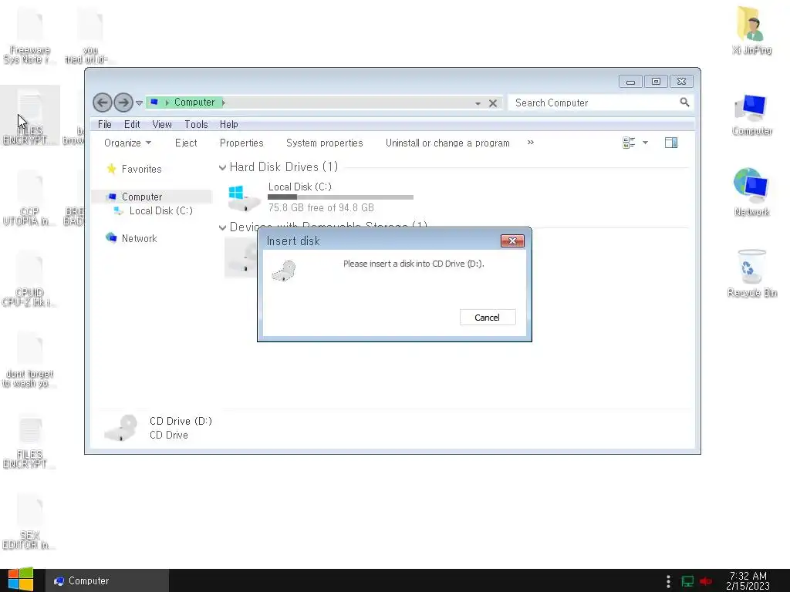Screen dimensions: 790x592
Task: Select Recycle Bin desktop icon
Action: pyautogui.click(x=751, y=274)
